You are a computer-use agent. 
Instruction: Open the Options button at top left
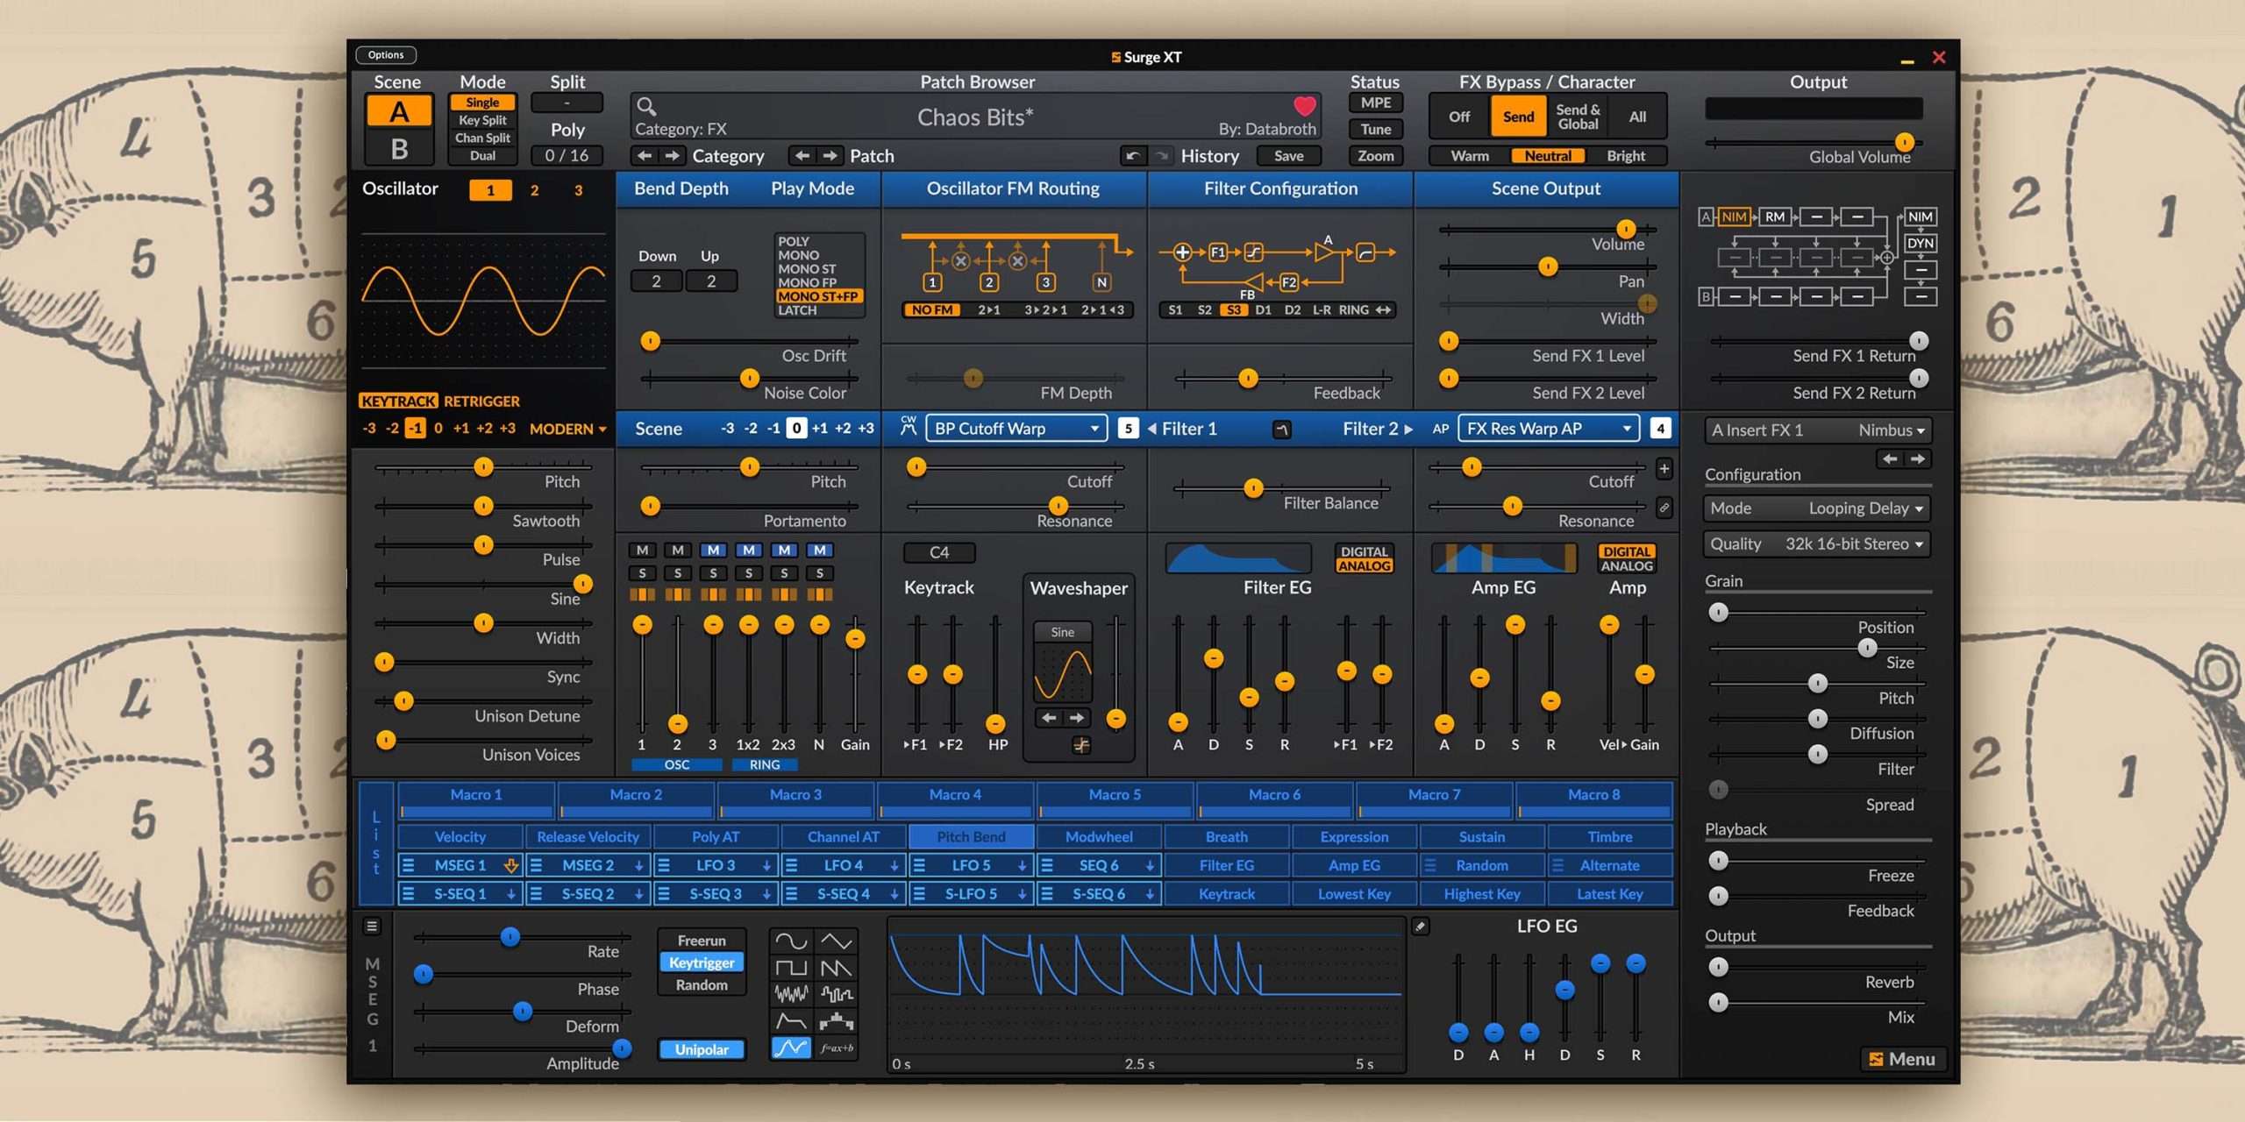tap(386, 55)
